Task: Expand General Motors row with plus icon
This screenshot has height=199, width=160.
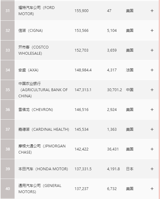Action: tap(152, 189)
